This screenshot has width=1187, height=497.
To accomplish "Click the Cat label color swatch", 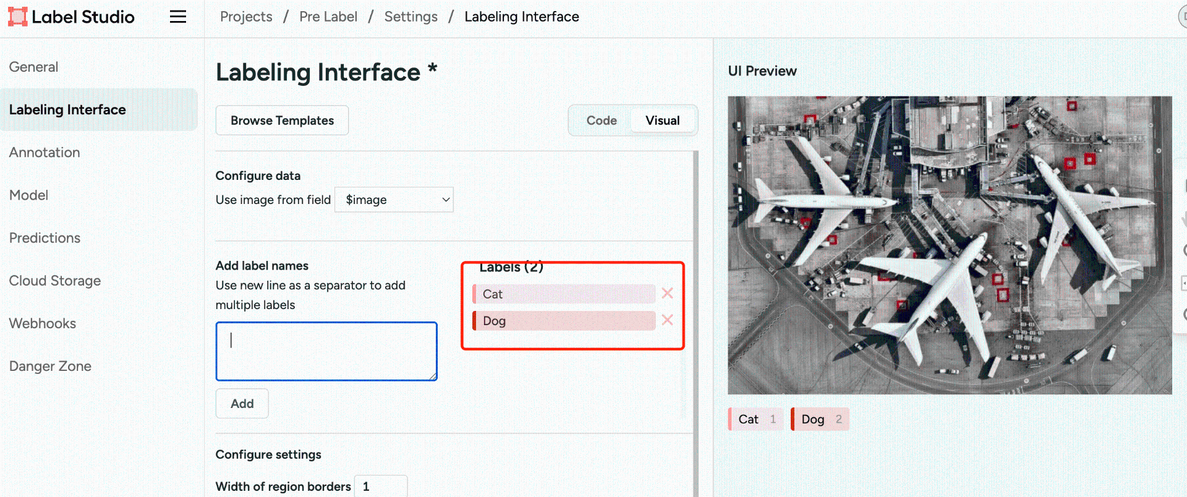I will 474,294.
